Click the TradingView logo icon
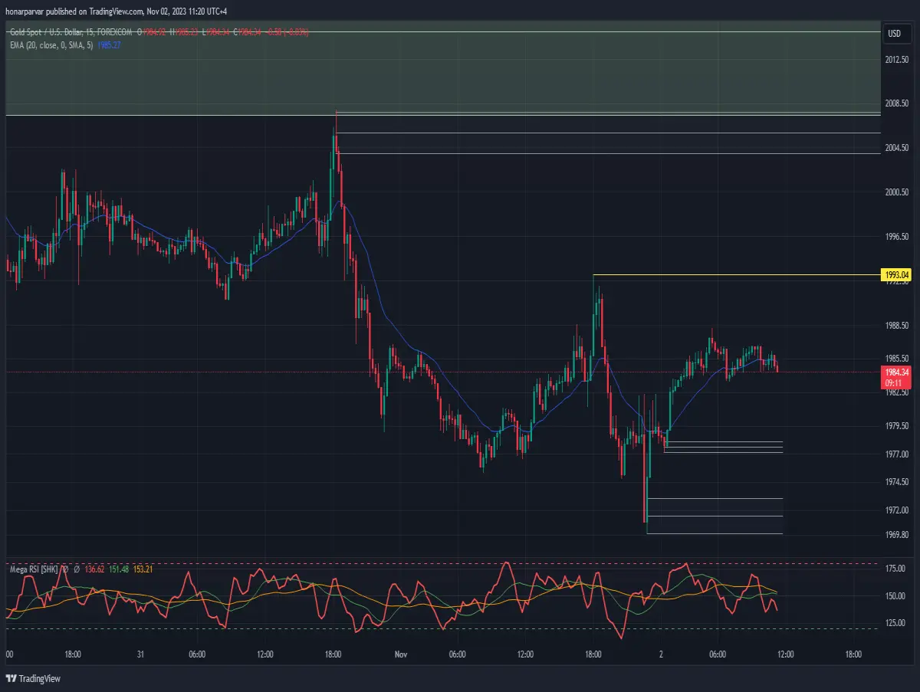Viewport: 920px width, 692px height. 11,678
